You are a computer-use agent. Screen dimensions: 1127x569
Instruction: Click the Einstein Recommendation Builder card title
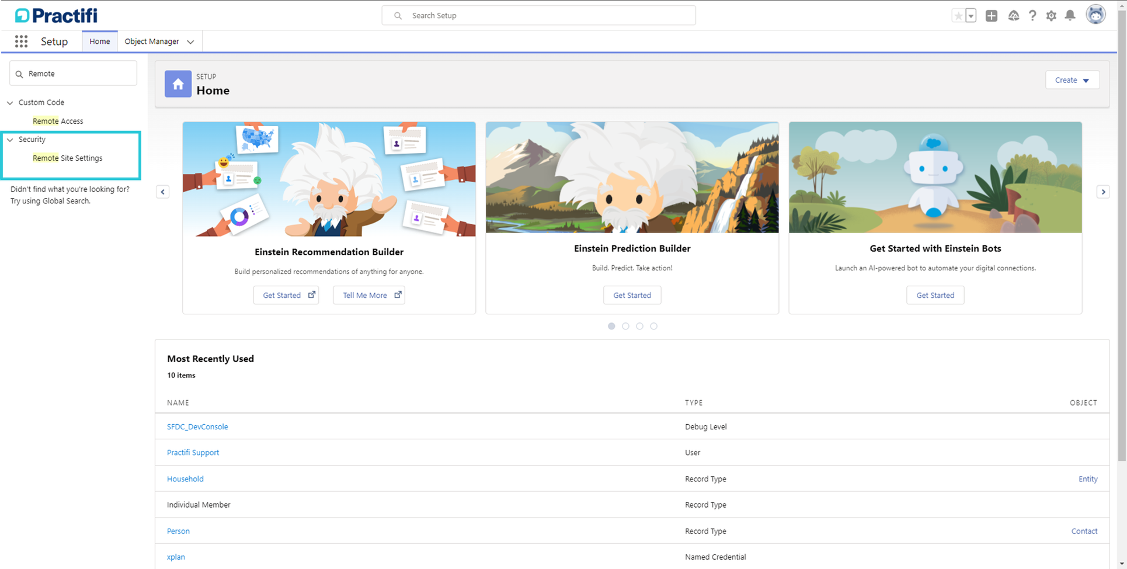(x=329, y=252)
